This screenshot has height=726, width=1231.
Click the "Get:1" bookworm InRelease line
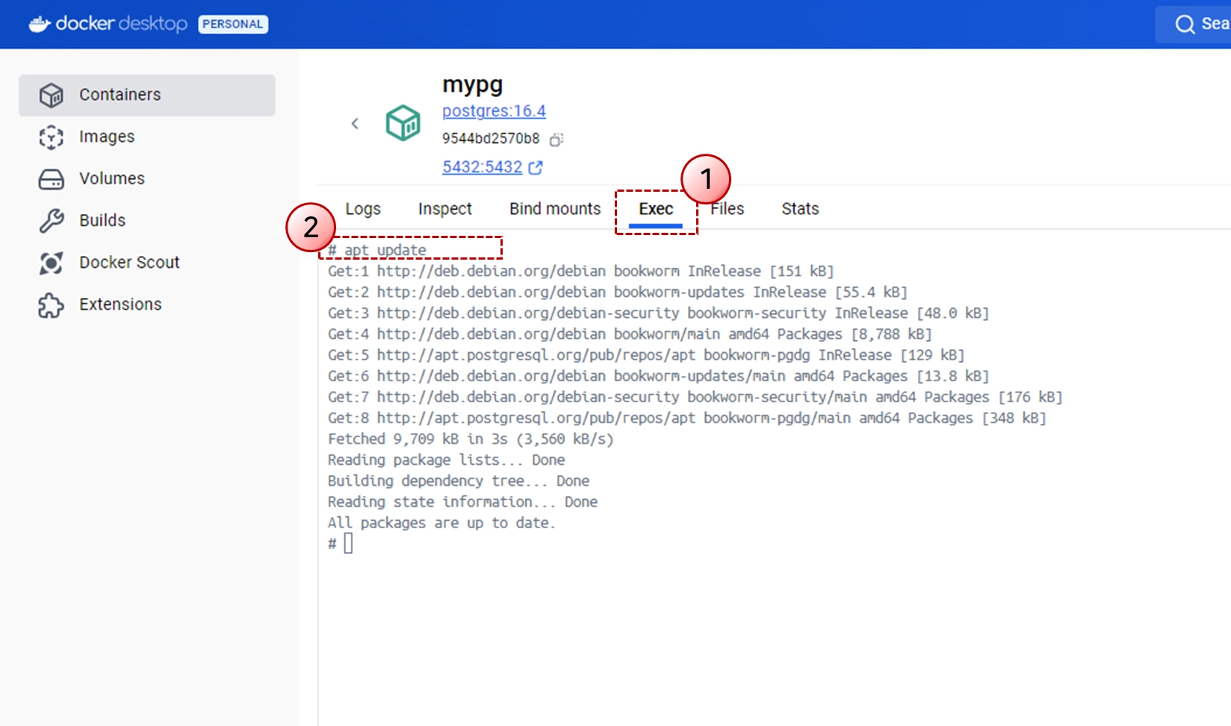[580, 271]
